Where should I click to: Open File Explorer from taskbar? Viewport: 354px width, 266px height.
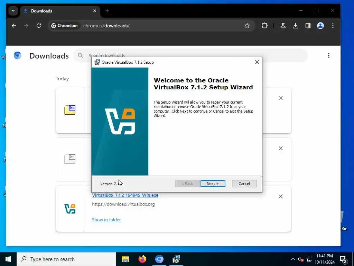[x=125, y=259]
